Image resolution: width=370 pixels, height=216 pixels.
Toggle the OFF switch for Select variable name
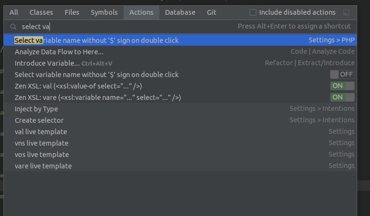point(342,75)
